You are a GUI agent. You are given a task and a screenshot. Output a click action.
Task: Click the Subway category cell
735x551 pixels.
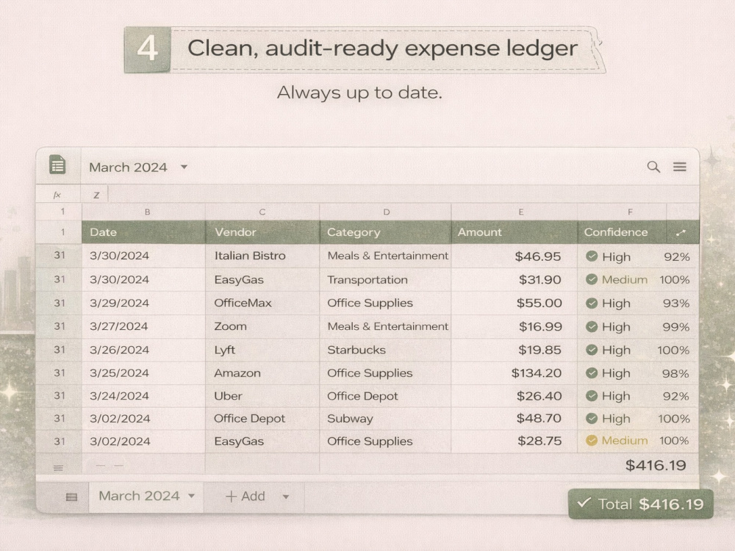pos(385,419)
